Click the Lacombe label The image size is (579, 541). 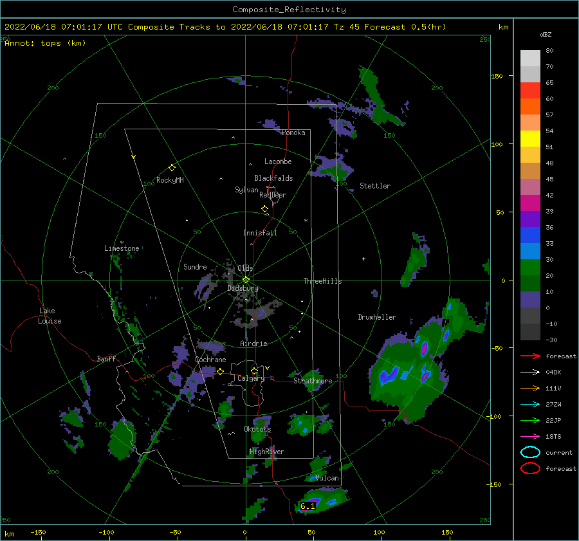tap(278, 161)
